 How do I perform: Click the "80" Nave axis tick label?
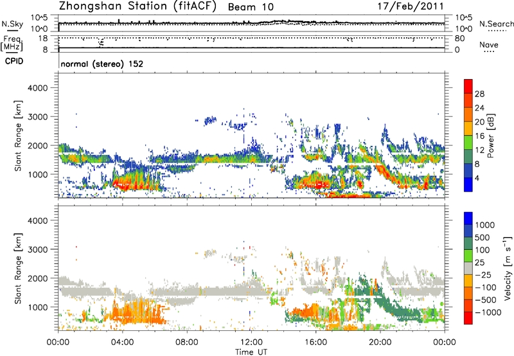tap(459, 39)
